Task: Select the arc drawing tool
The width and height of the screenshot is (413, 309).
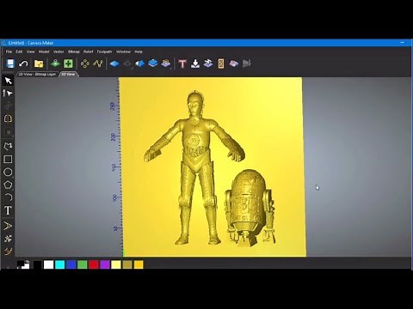Action: point(8,197)
